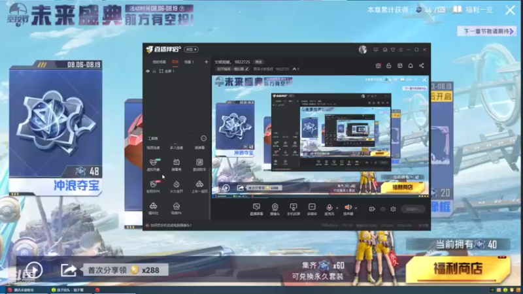Claim the 首次分享领 x288 reward
The height and width of the screenshot is (294, 523).
[125, 270]
